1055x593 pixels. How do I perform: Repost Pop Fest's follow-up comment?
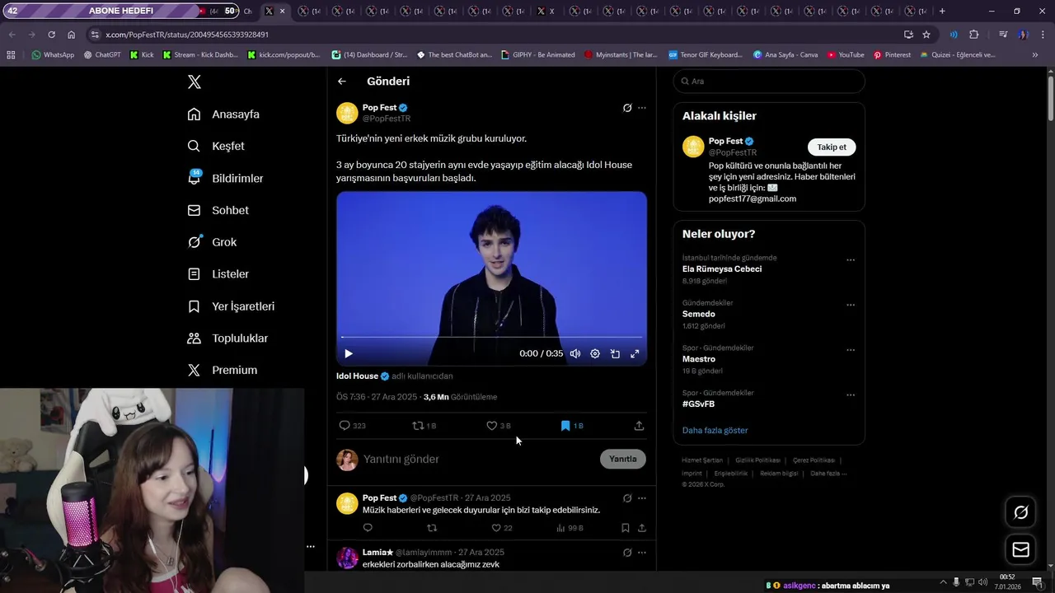click(x=432, y=528)
